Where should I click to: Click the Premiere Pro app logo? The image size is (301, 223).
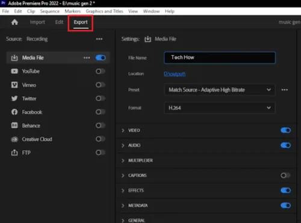[3, 3]
